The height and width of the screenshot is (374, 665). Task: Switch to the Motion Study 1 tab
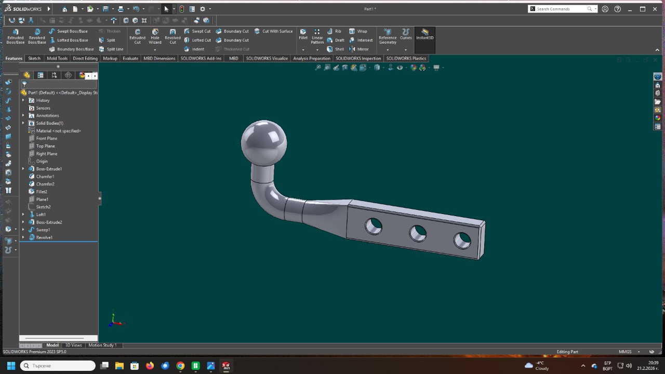(102, 345)
